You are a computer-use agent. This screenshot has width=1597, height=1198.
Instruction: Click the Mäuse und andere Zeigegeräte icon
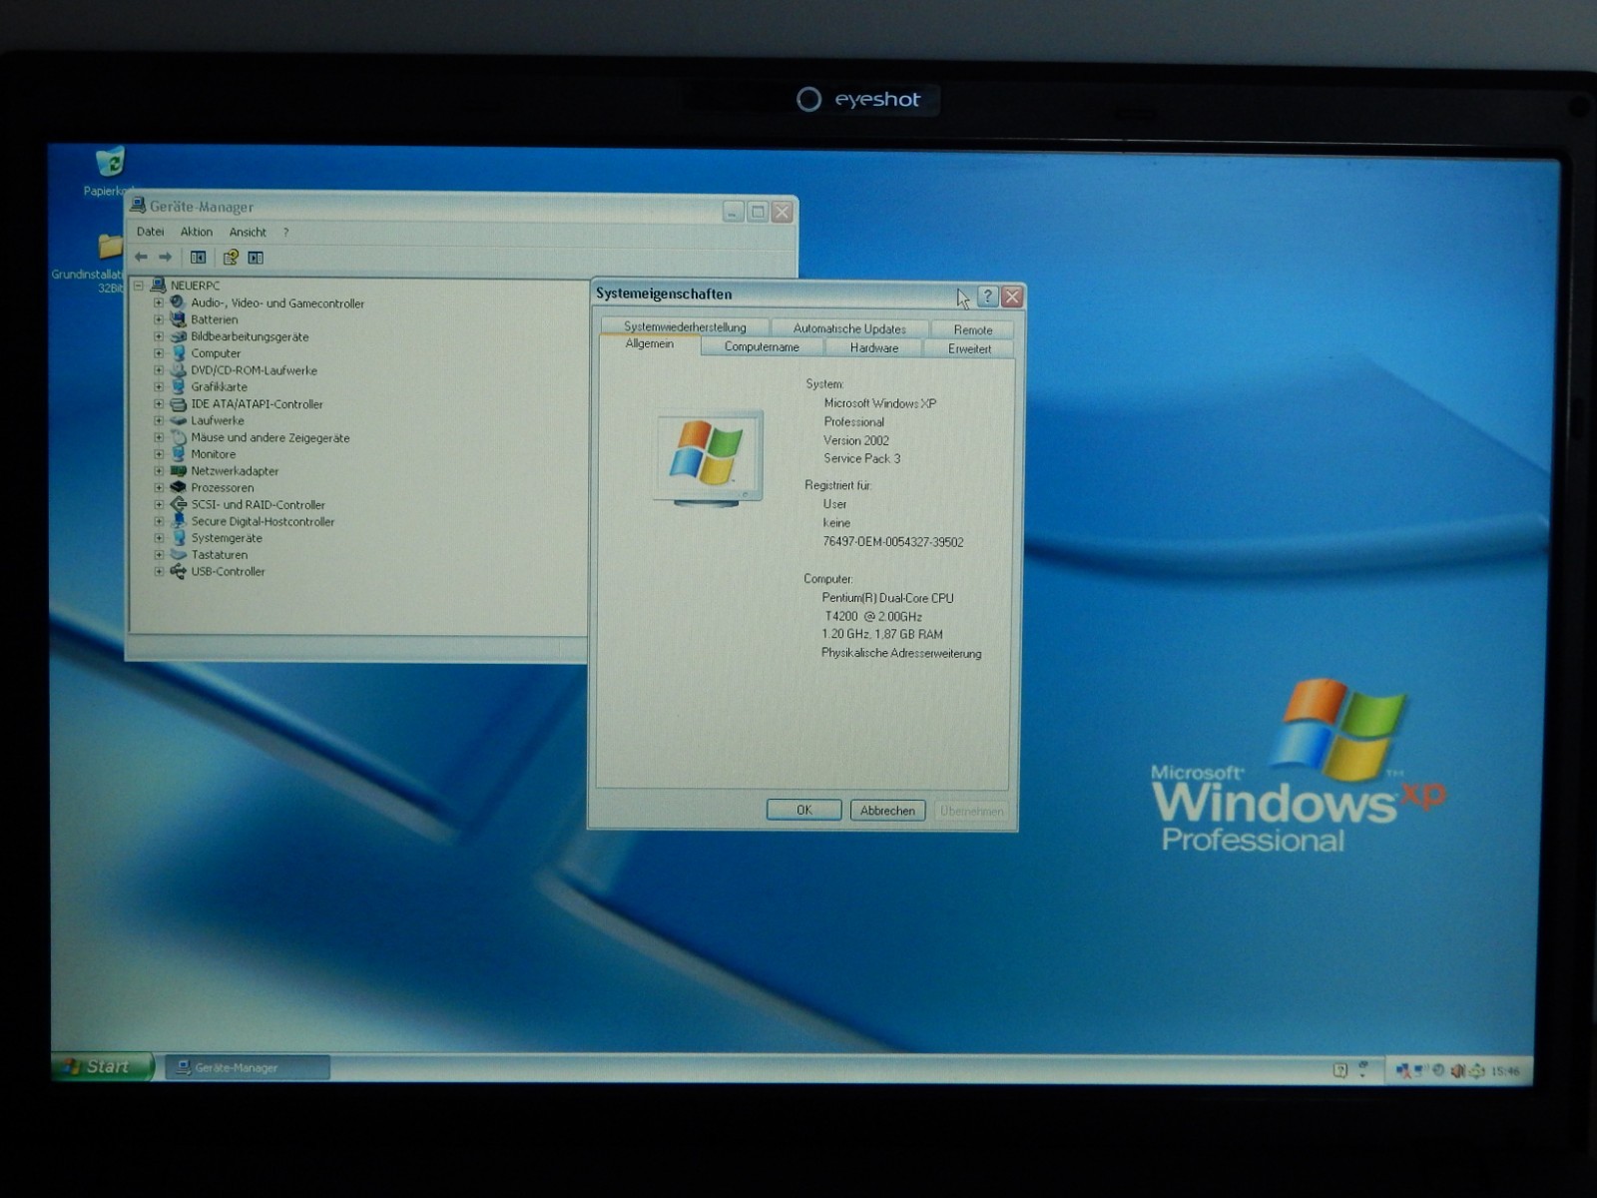(179, 437)
